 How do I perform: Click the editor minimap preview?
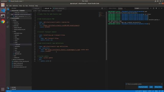pos(102,14)
